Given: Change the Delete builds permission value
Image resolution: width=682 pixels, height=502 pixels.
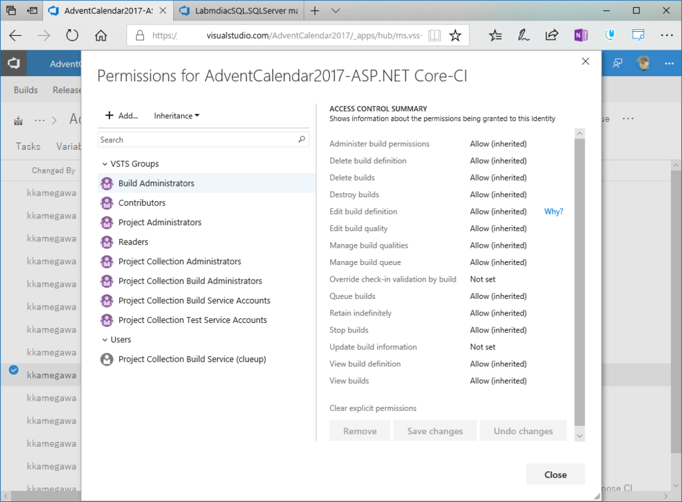Looking at the screenshot, I should (498, 178).
